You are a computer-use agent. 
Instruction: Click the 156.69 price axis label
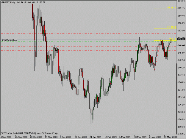(181, 23)
